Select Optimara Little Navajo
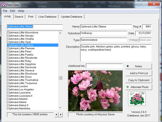 coord(33,36)
